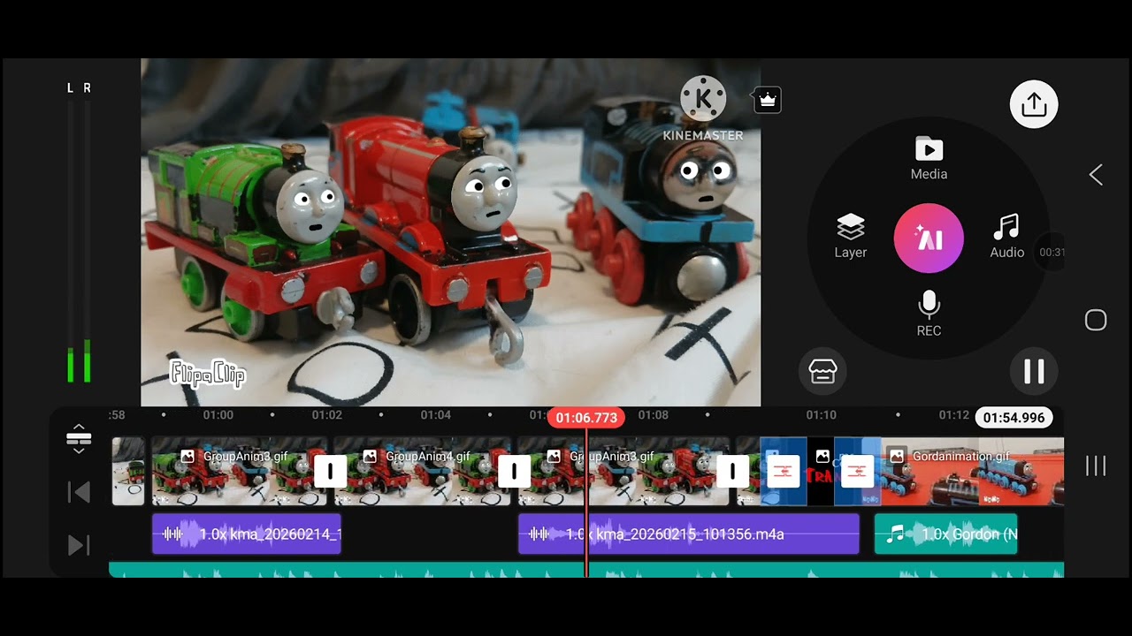Viewport: 1132px width, 636px height.
Task: Open transition before Gordanimation.gif clip
Action: click(857, 472)
